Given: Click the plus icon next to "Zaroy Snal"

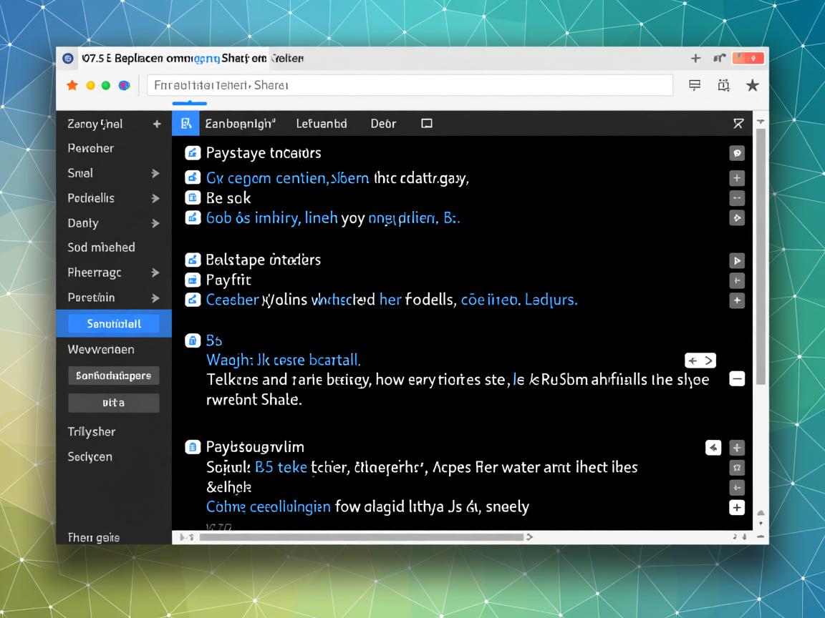Looking at the screenshot, I should pyautogui.click(x=157, y=124).
